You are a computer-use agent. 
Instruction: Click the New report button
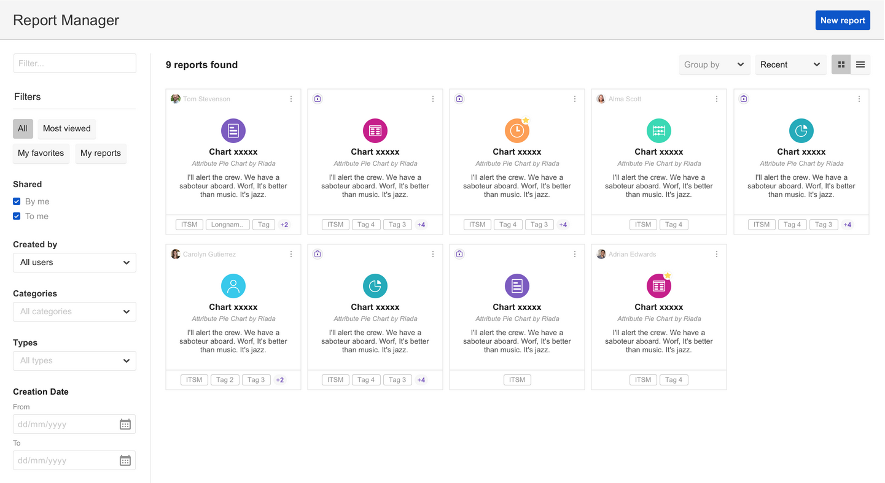[843, 20]
